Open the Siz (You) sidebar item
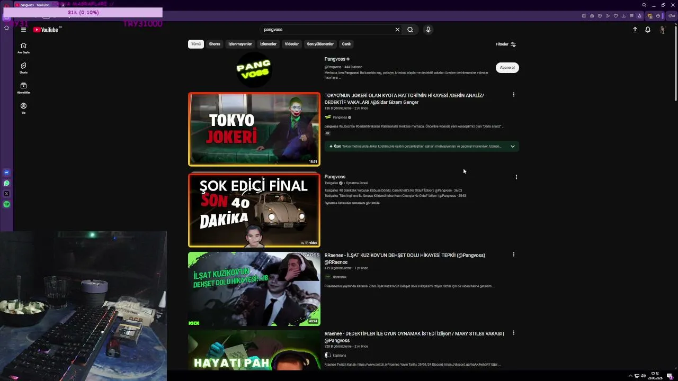The image size is (678, 381). pos(23,108)
